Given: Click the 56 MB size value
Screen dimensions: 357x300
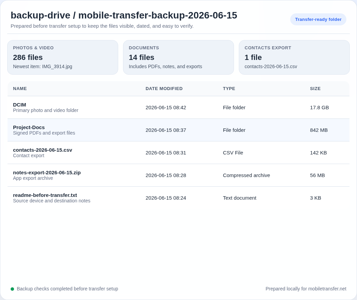Looking at the screenshot, I should coord(317,175).
